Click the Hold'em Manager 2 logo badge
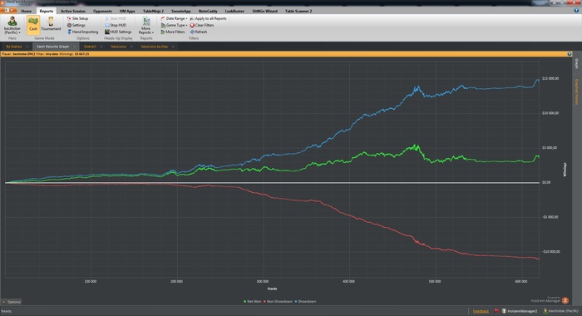The image size is (582, 316). pos(565,300)
